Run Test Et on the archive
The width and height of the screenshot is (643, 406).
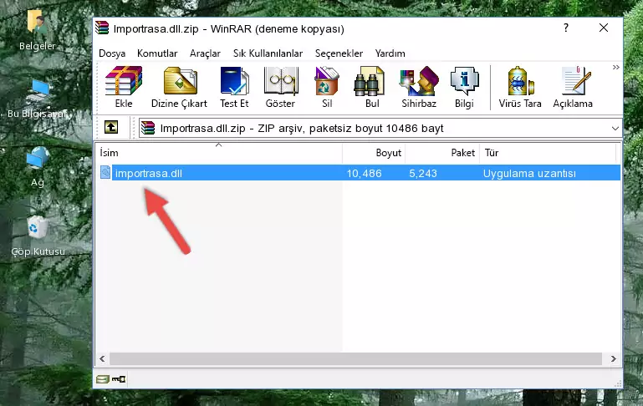tap(234, 87)
